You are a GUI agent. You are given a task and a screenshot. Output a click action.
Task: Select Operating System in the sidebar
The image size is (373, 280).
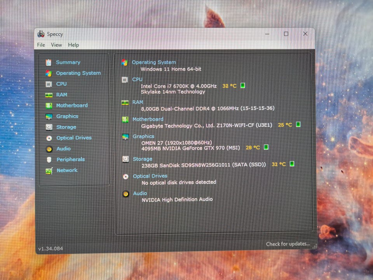[78, 73]
